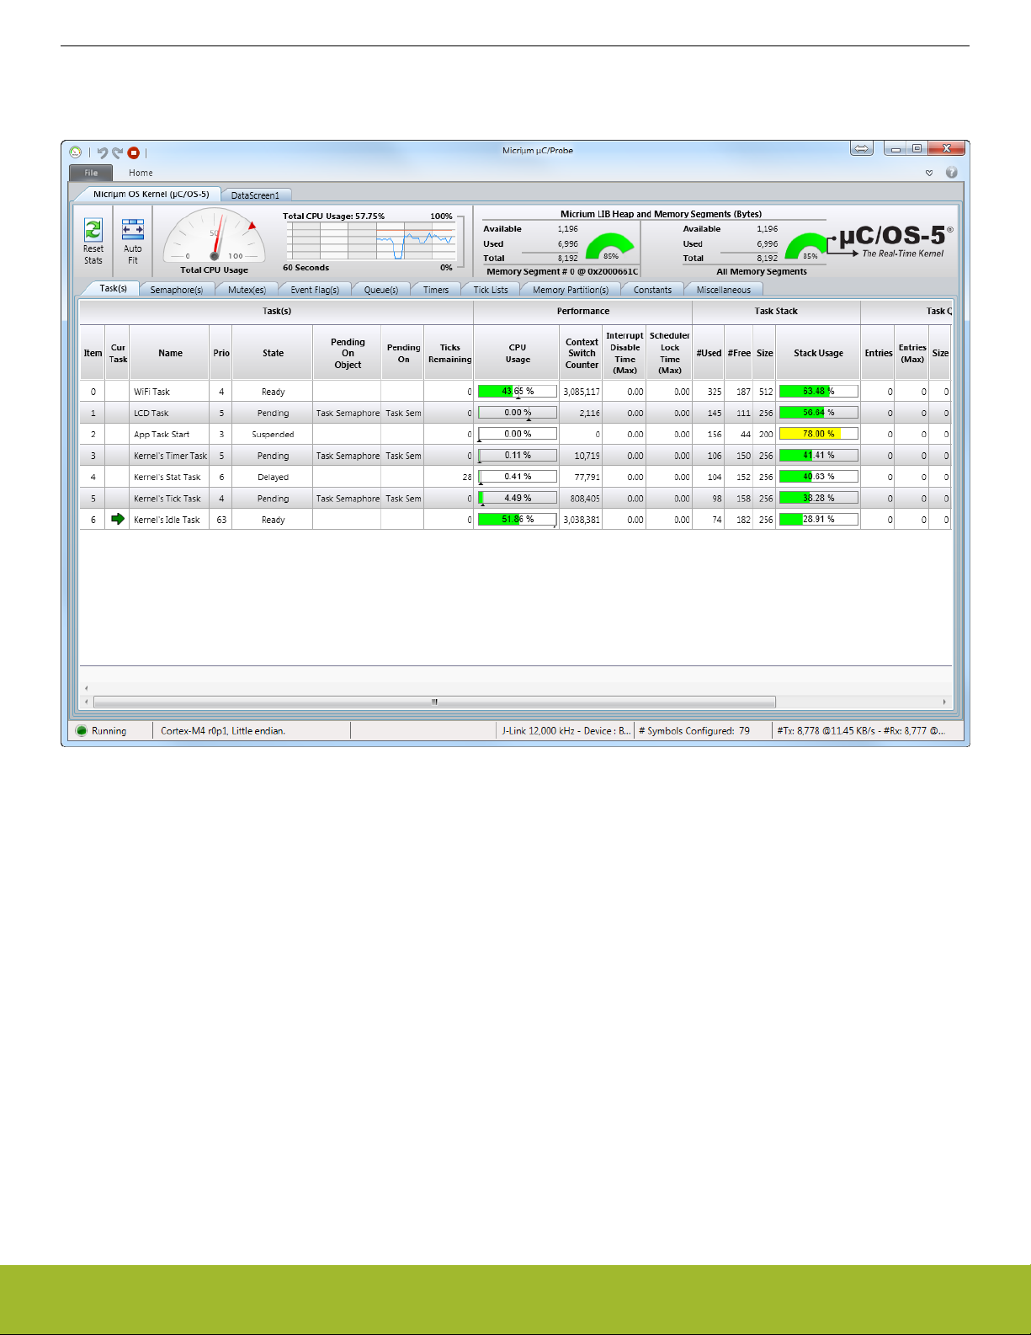Click the Stack Usage column header
The height and width of the screenshot is (1335, 1031).
click(x=818, y=354)
